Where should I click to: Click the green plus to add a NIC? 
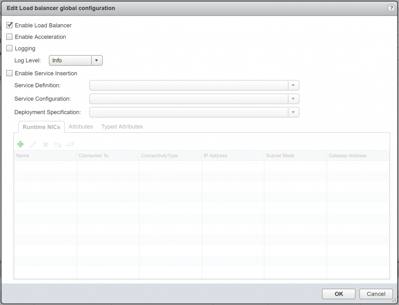pyautogui.click(x=20, y=144)
